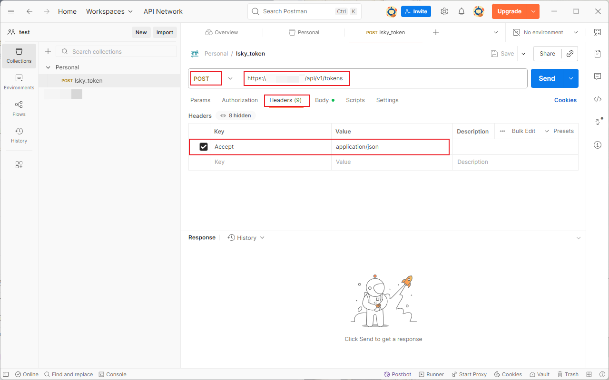609x380 pixels.
Task: Open Postbot in the status bar
Action: [x=398, y=374]
